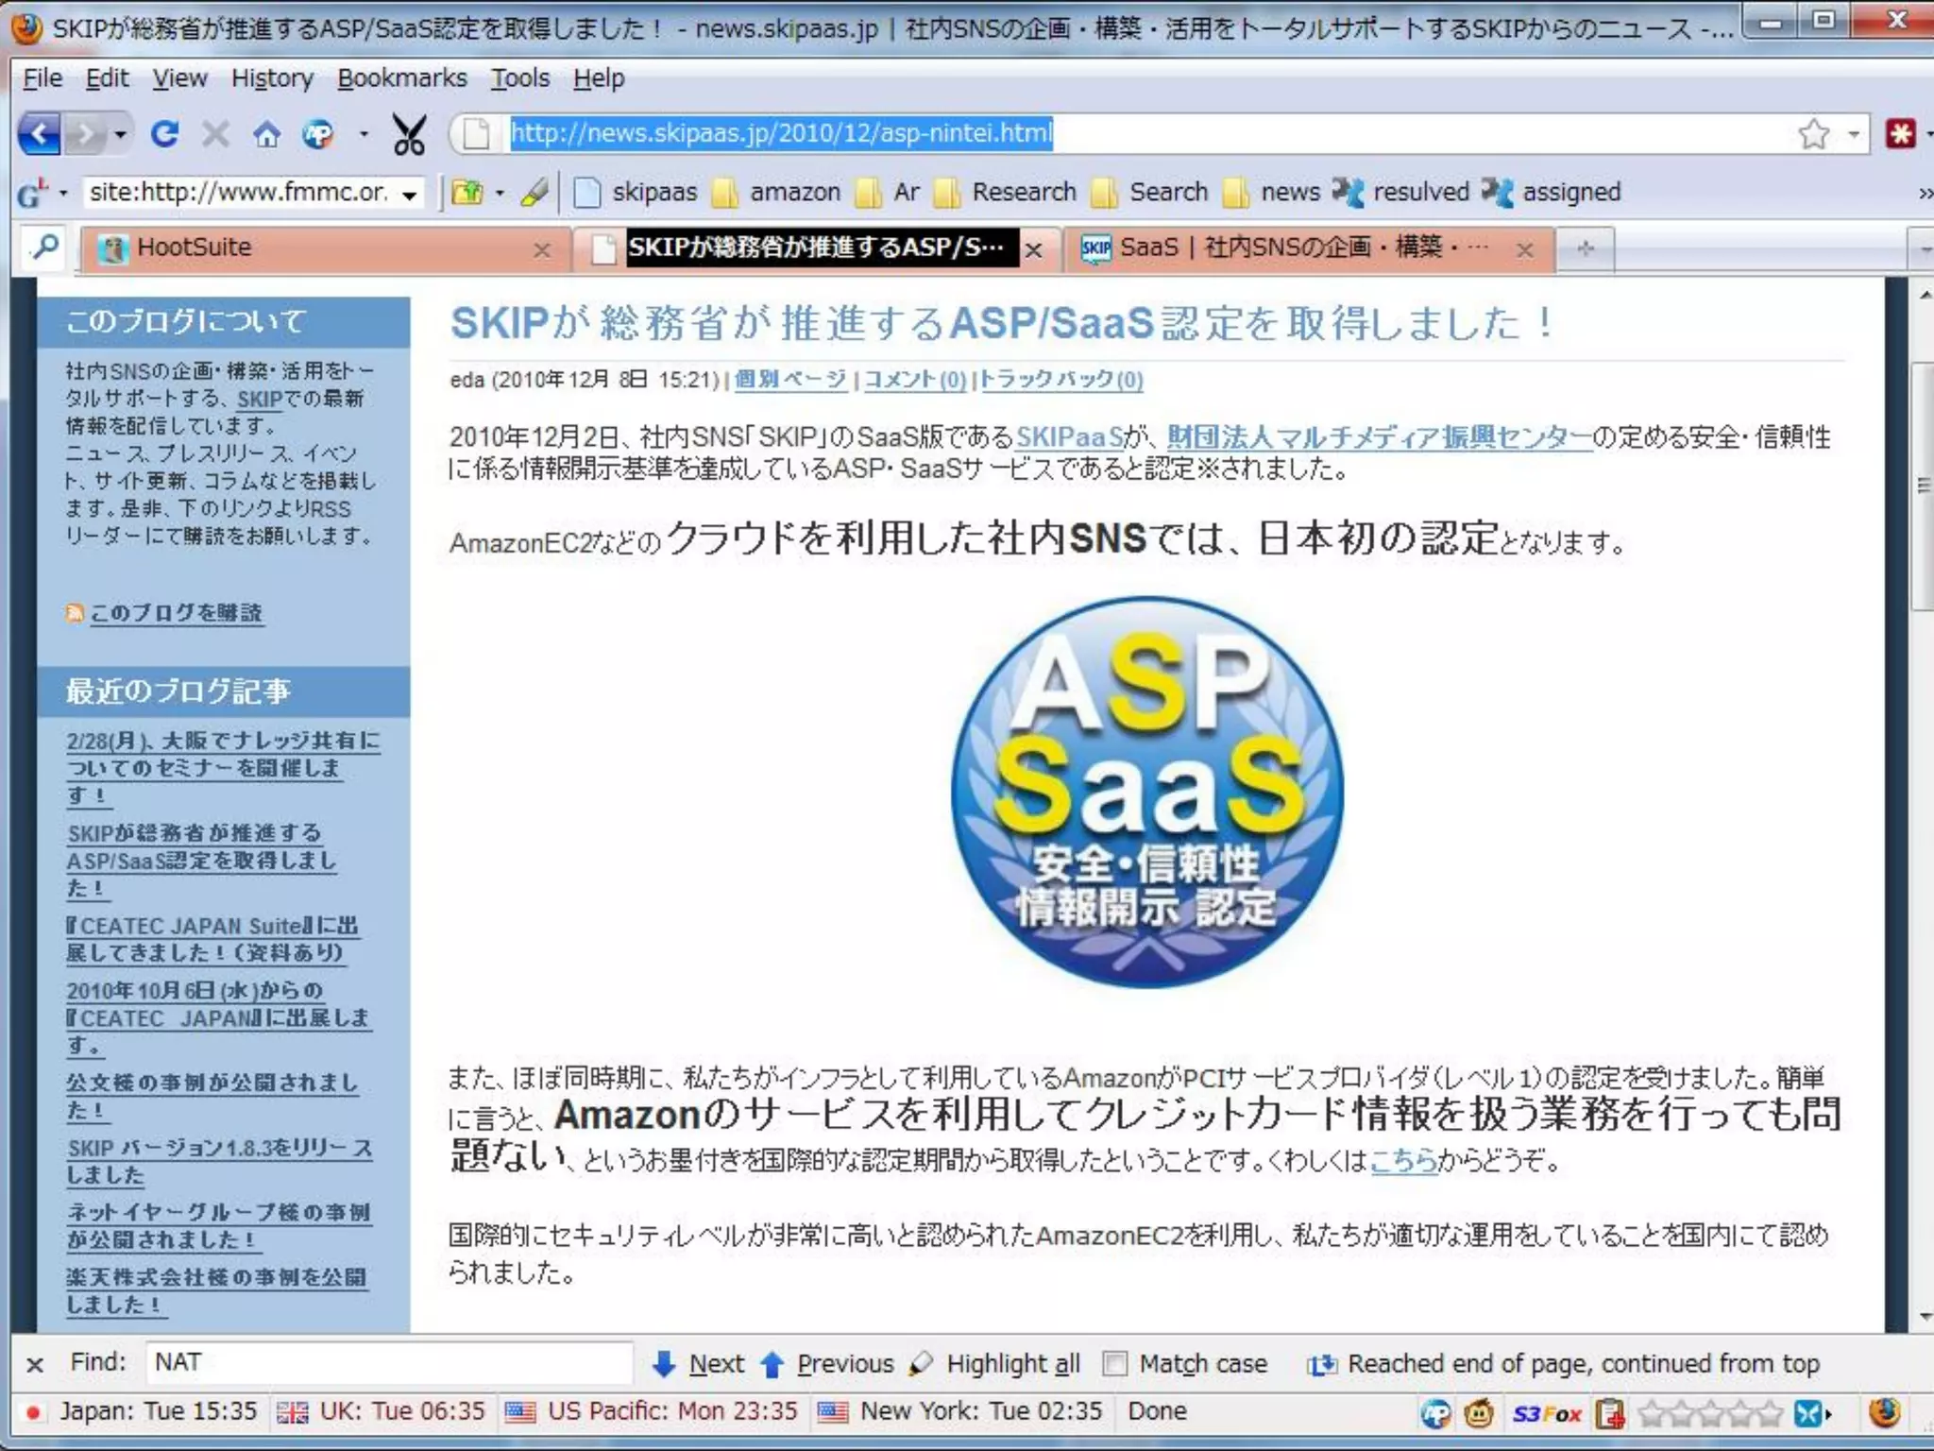Screen dimensions: 1934x1451
Task: Open the Bookmarks menu
Action: 401,78
